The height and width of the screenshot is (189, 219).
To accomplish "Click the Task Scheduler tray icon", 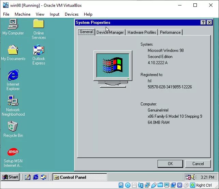I will click(188, 177).
